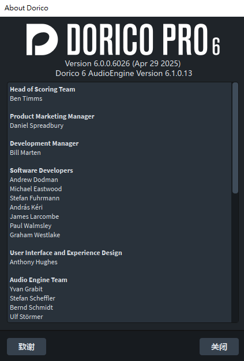Click the 致谢 credits button

pos(27,347)
